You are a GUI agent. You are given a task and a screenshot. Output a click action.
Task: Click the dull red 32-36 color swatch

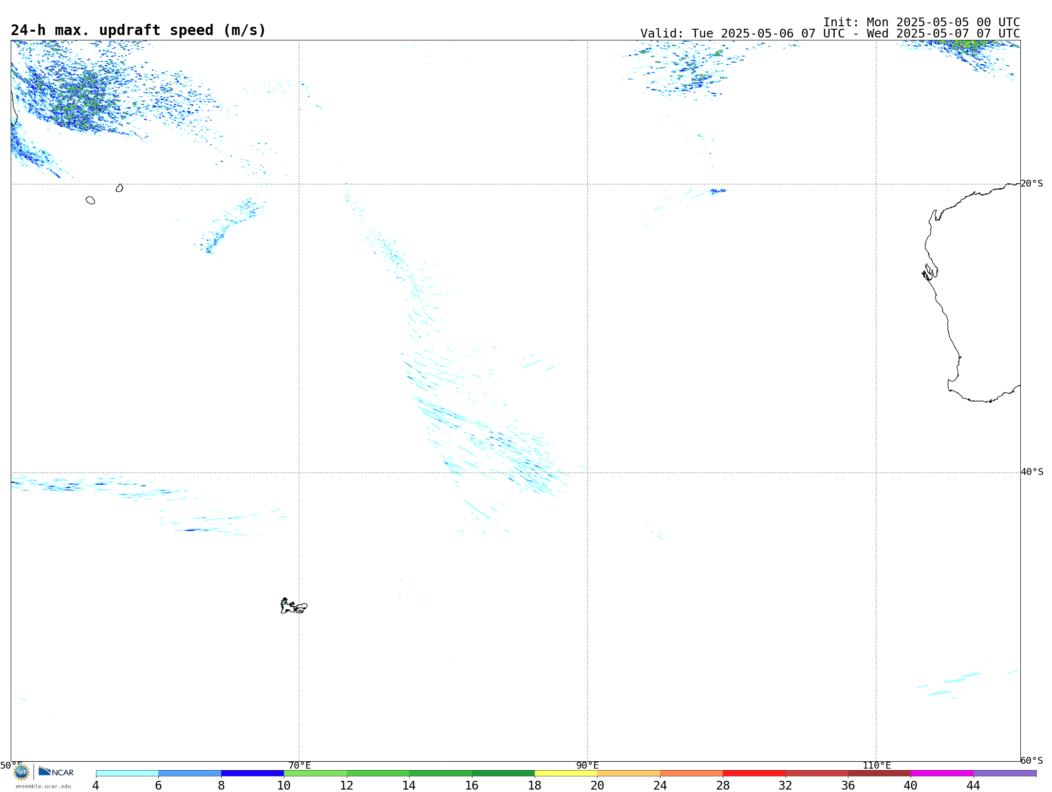click(x=817, y=773)
